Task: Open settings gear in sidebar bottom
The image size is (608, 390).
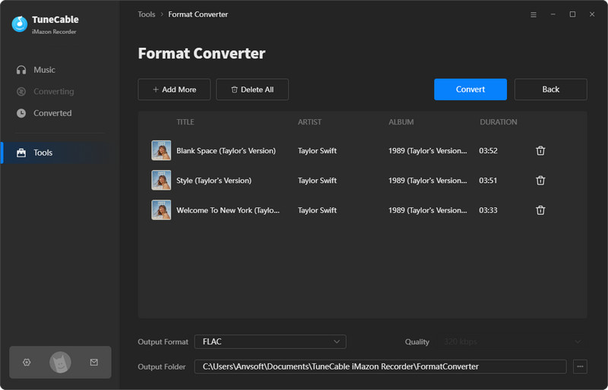Action: pos(27,362)
